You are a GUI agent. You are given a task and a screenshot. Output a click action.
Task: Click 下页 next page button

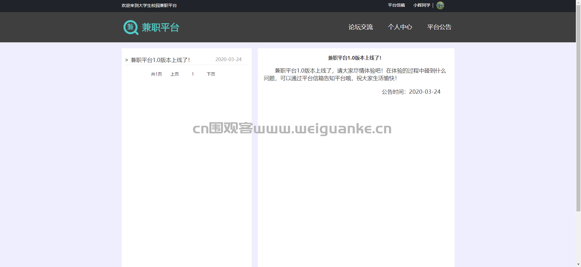[x=211, y=74]
